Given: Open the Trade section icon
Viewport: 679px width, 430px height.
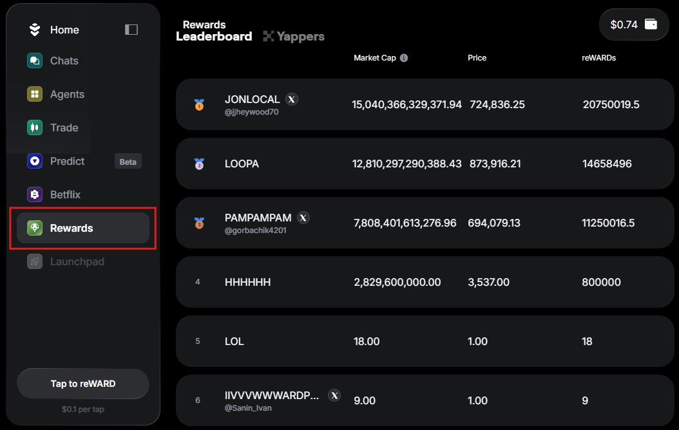Looking at the screenshot, I should tap(34, 127).
